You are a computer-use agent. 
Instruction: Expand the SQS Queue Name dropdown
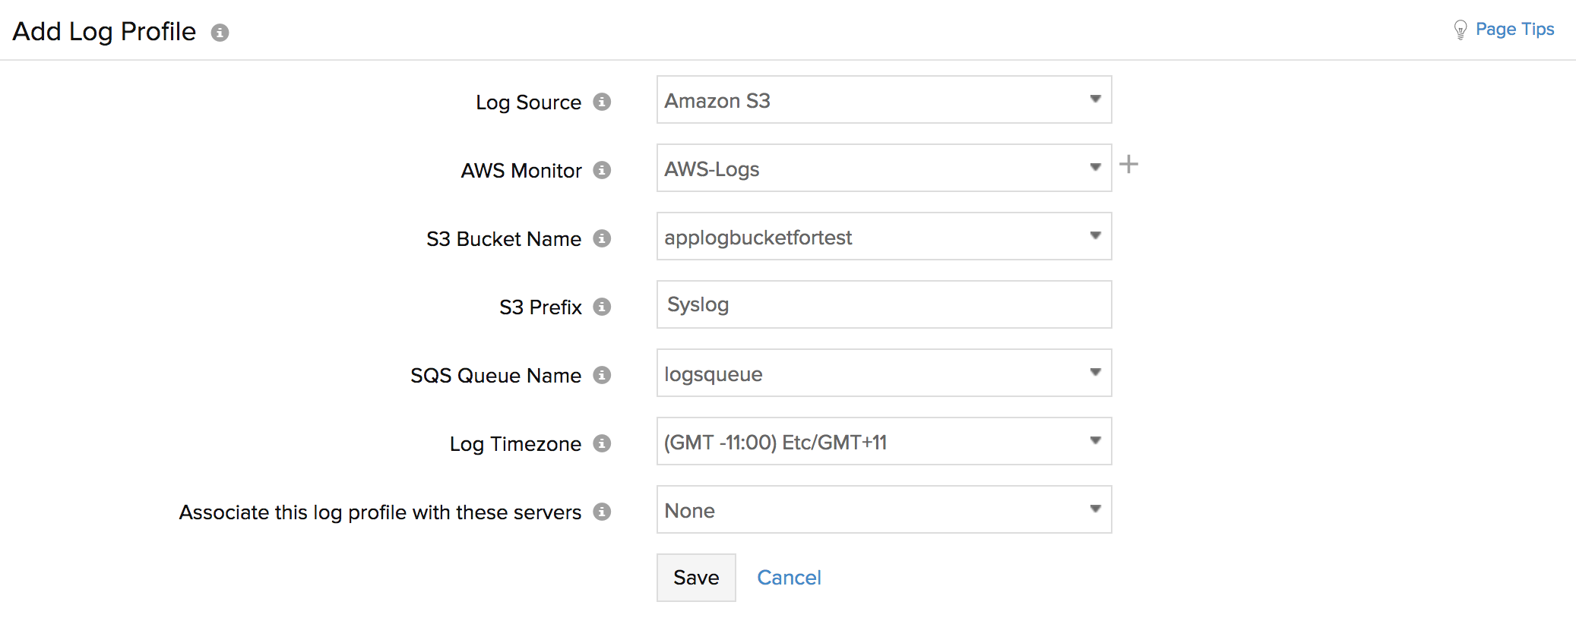click(884, 373)
